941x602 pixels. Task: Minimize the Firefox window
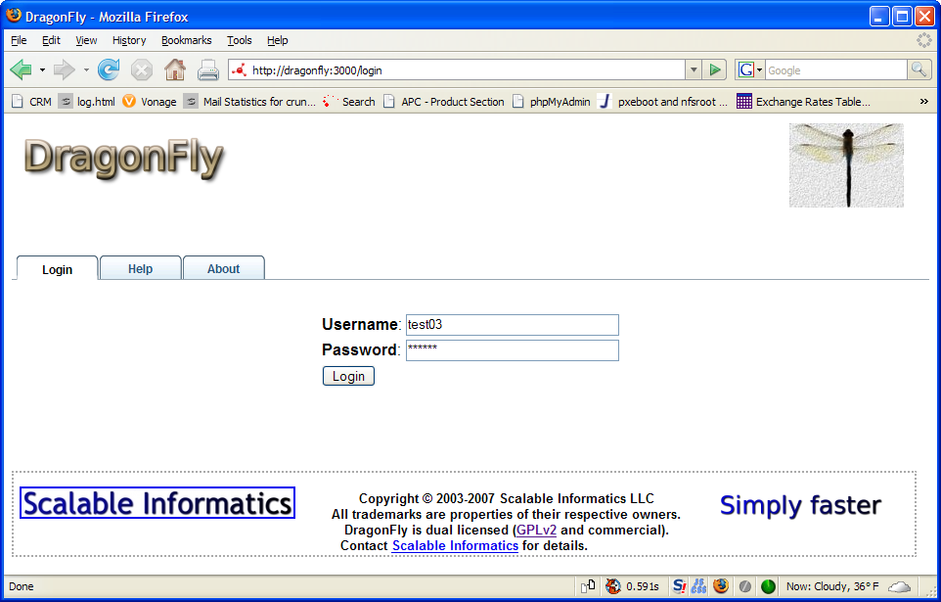879,17
